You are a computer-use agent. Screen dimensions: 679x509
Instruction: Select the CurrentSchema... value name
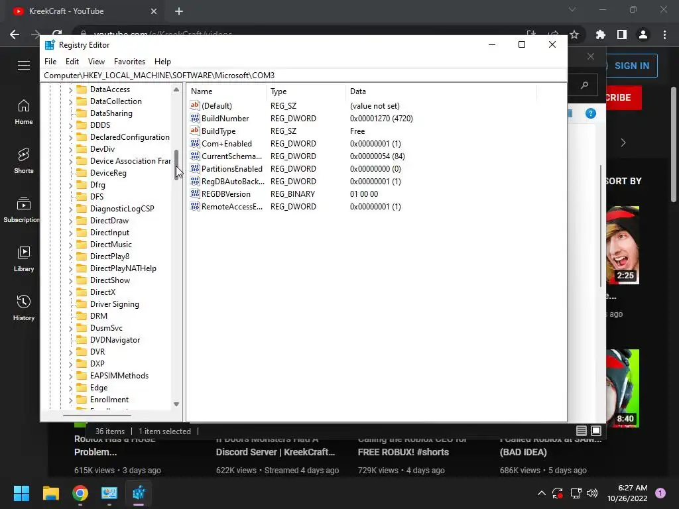231,156
